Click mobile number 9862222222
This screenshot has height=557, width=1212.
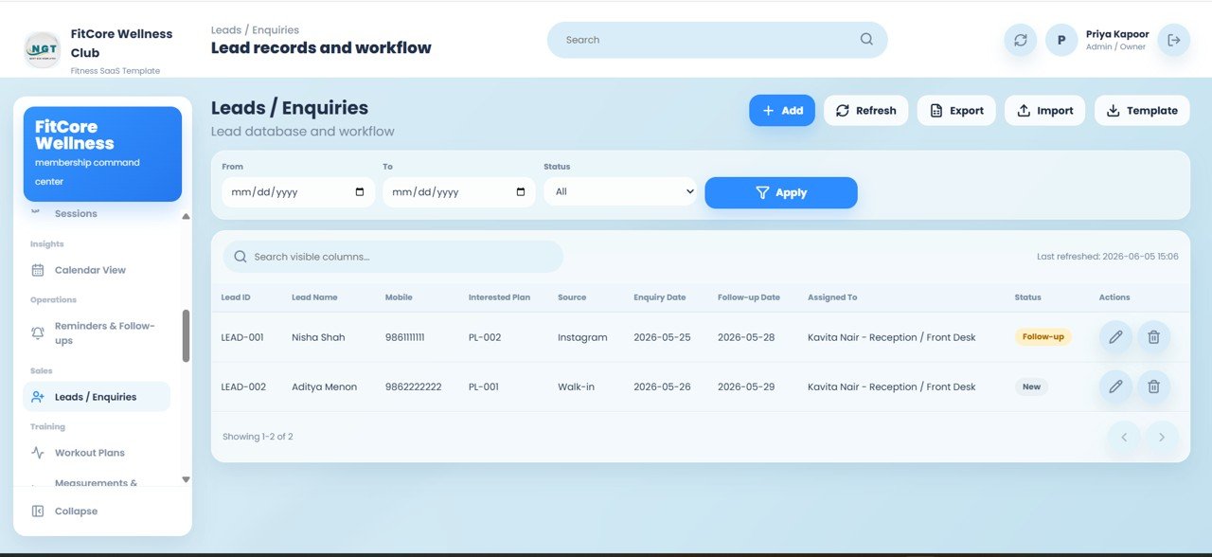point(413,386)
